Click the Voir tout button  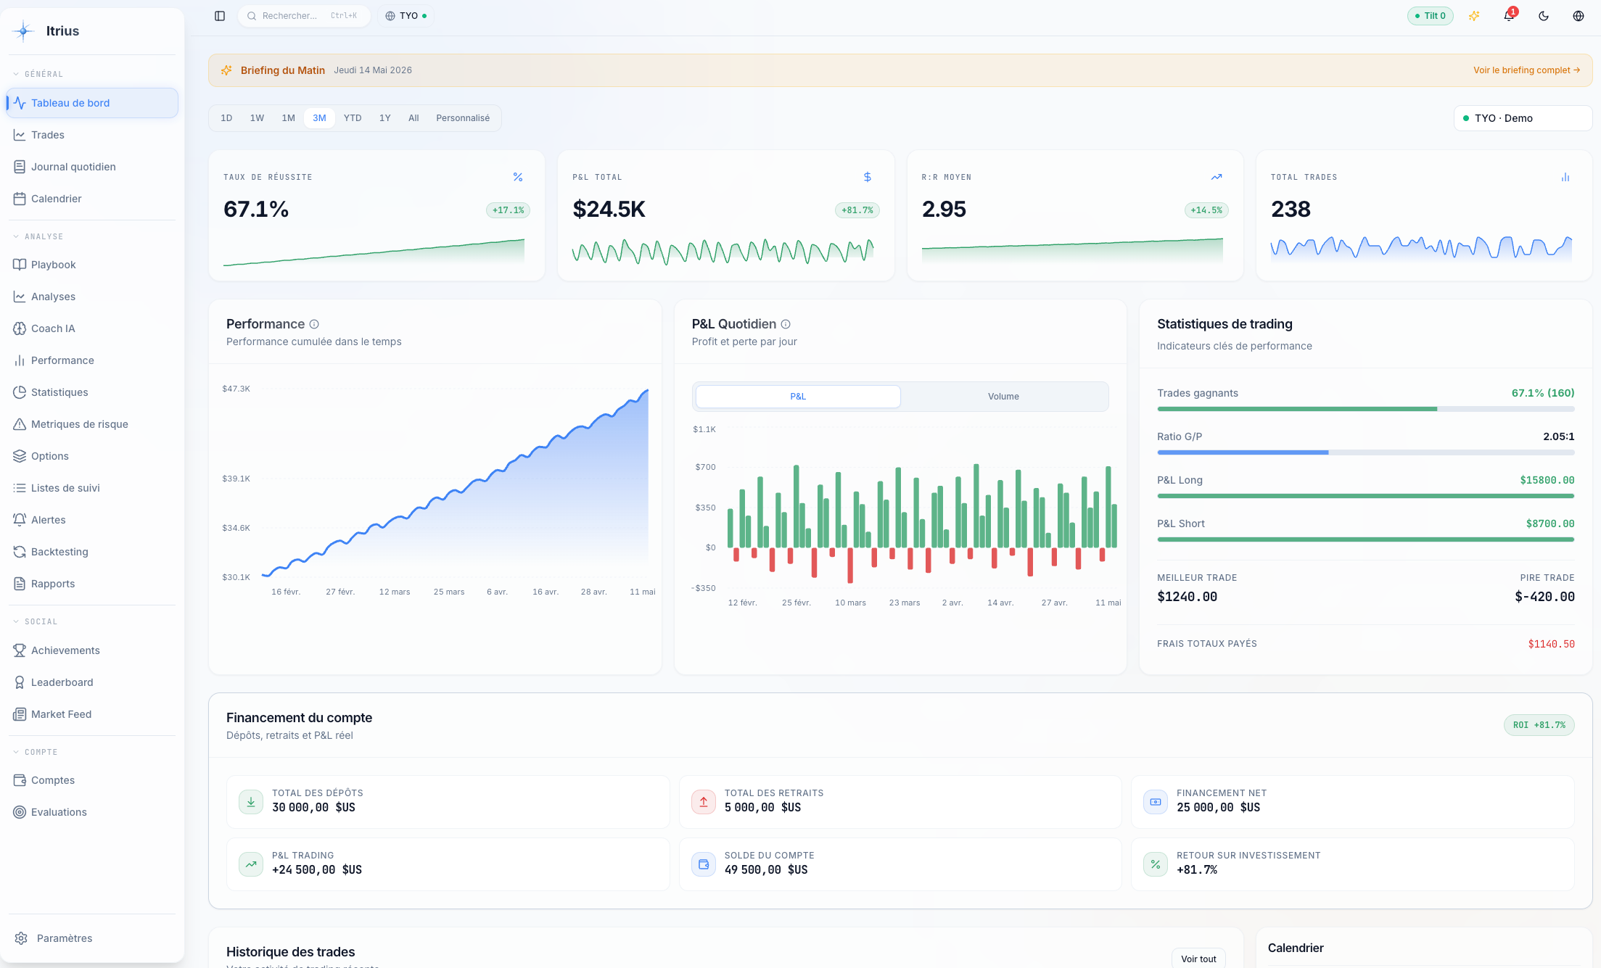click(1198, 959)
